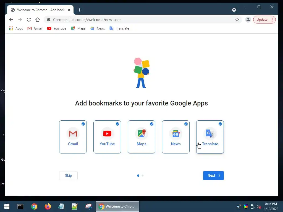The width and height of the screenshot is (283, 212).
Task: Launch Firefox from the taskbar
Action: pos(48,206)
